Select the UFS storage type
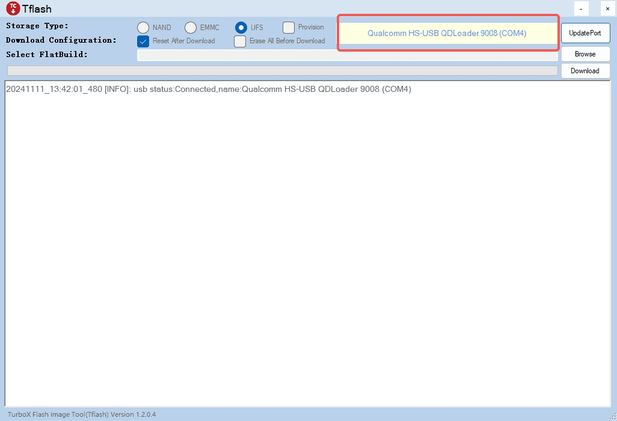Viewport: 617px width, 421px height. (241, 28)
